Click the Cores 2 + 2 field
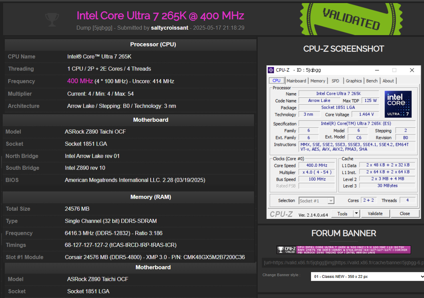Viewport: 424px width, 298px height. (368, 200)
